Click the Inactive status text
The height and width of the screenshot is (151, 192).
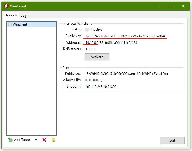coord(96,30)
